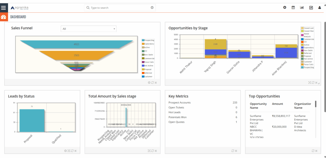Open the tasks checkbox icon in header

point(311,7)
